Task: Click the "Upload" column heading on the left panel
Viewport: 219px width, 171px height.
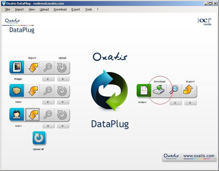Action: (x=63, y=58)
